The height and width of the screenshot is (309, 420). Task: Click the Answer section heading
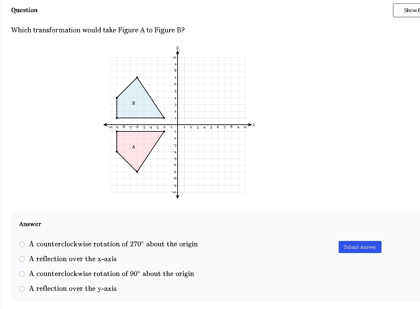[30, 224]
